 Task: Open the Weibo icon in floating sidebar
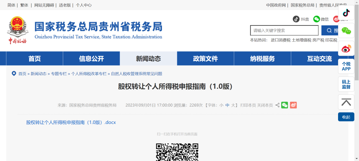click(x=346, y=49)
